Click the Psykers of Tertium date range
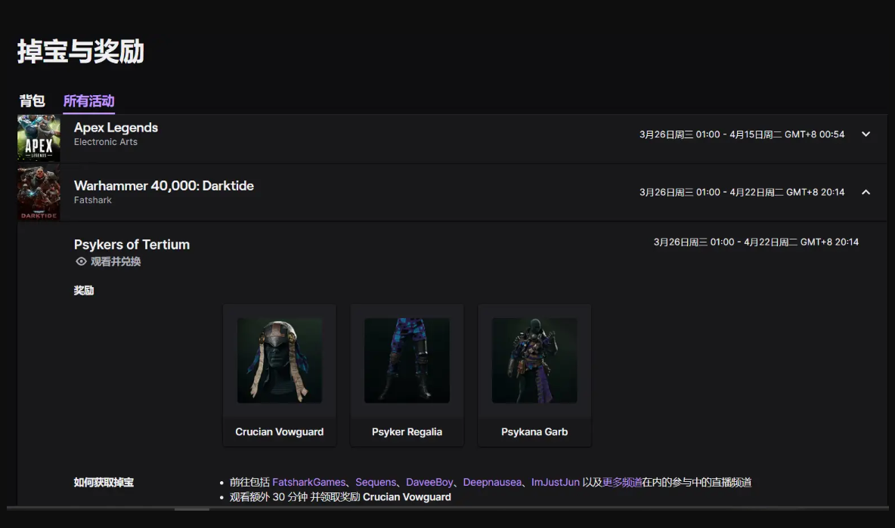The height and width of the screenshot is (528, 895). 756,242
